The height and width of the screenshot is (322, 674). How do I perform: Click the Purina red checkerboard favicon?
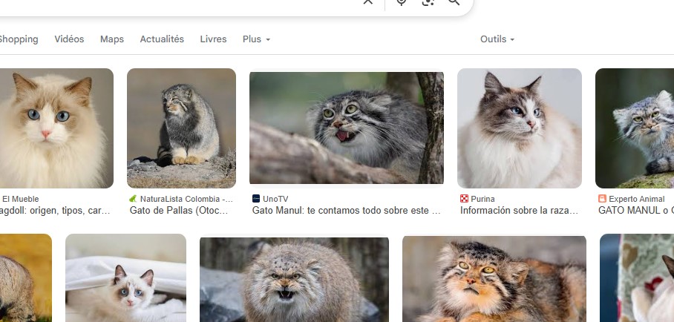[464, 199]
